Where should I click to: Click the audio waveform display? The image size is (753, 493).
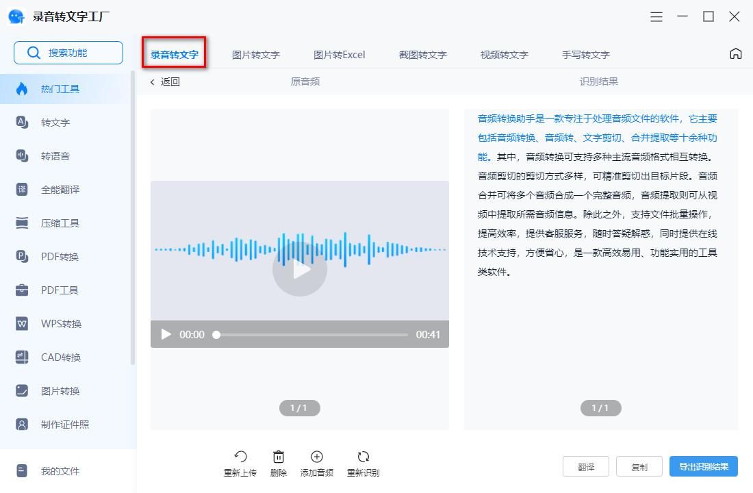(x=300, y=249)
